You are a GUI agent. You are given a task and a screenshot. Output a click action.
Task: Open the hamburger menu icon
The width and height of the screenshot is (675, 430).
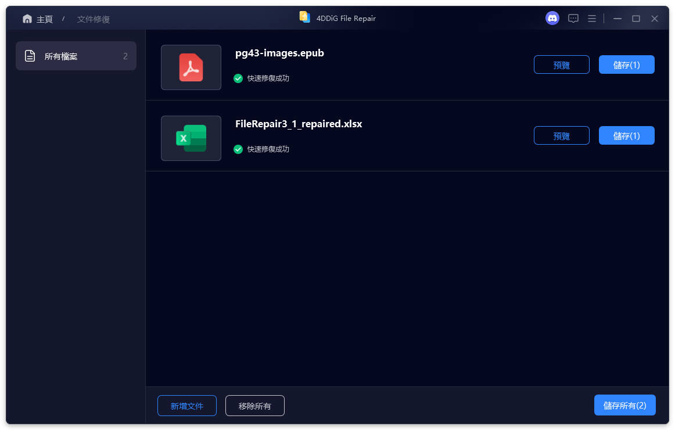point(592,18)
